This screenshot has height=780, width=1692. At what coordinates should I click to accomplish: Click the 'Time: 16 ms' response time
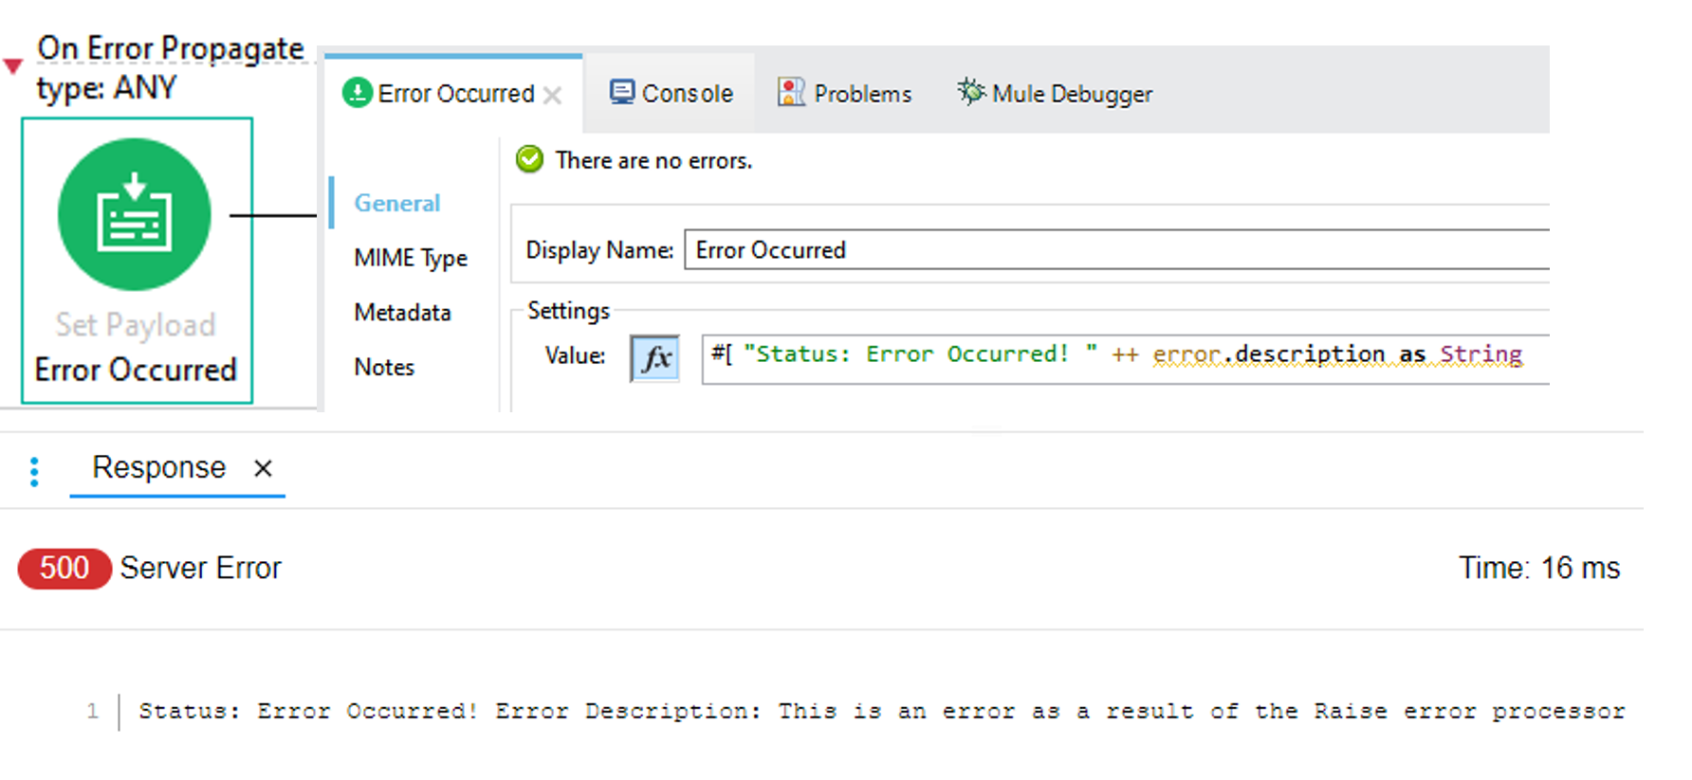tap(1539, 568)
